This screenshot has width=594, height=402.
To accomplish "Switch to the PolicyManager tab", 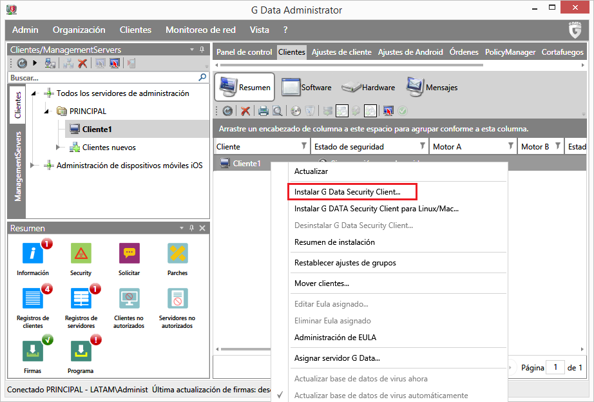I will pyautogui.click(x=510, y=52).
